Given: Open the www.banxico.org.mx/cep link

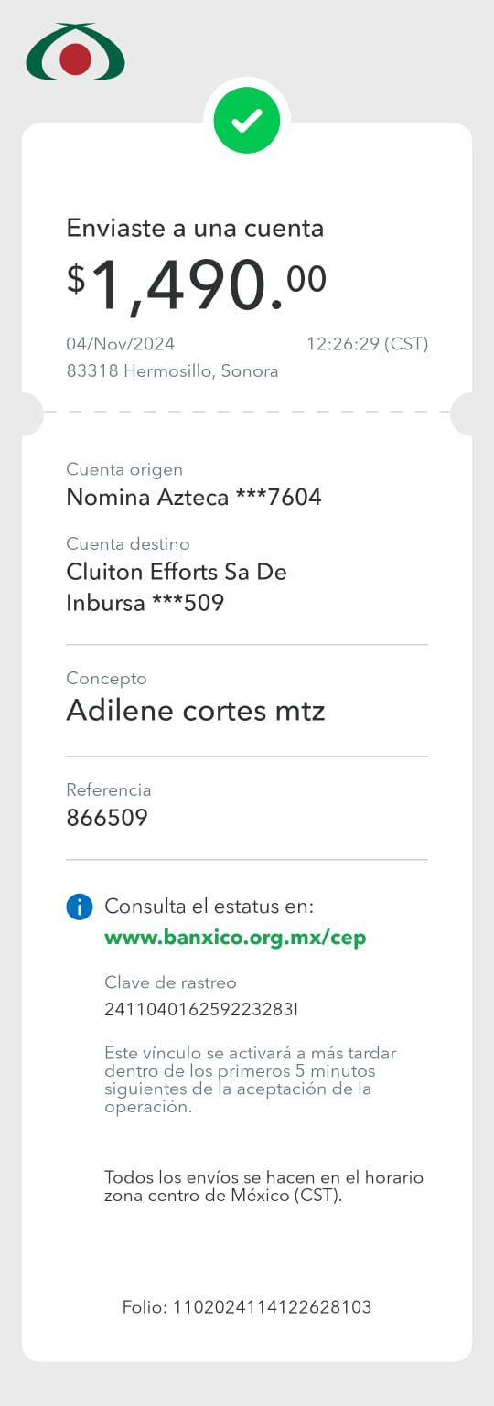Looking at the screenshot, I should [x=235, y=938].
